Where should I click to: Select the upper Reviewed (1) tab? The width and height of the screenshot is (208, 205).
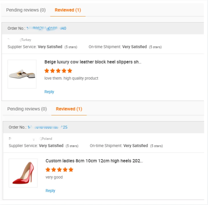pyautogui.click(x=68, y=10)
